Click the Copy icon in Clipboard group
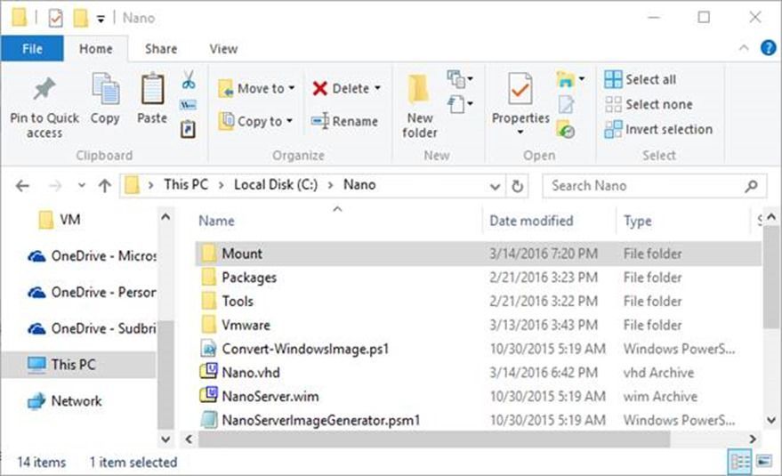The image size is (782, 476). pos(105,89)
